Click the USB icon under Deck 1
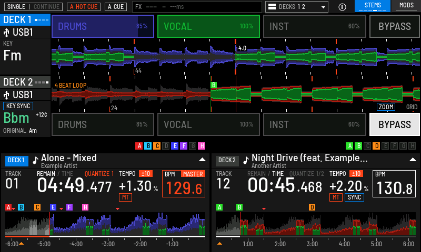The image size is (421, 252). [x=6, y=33]
